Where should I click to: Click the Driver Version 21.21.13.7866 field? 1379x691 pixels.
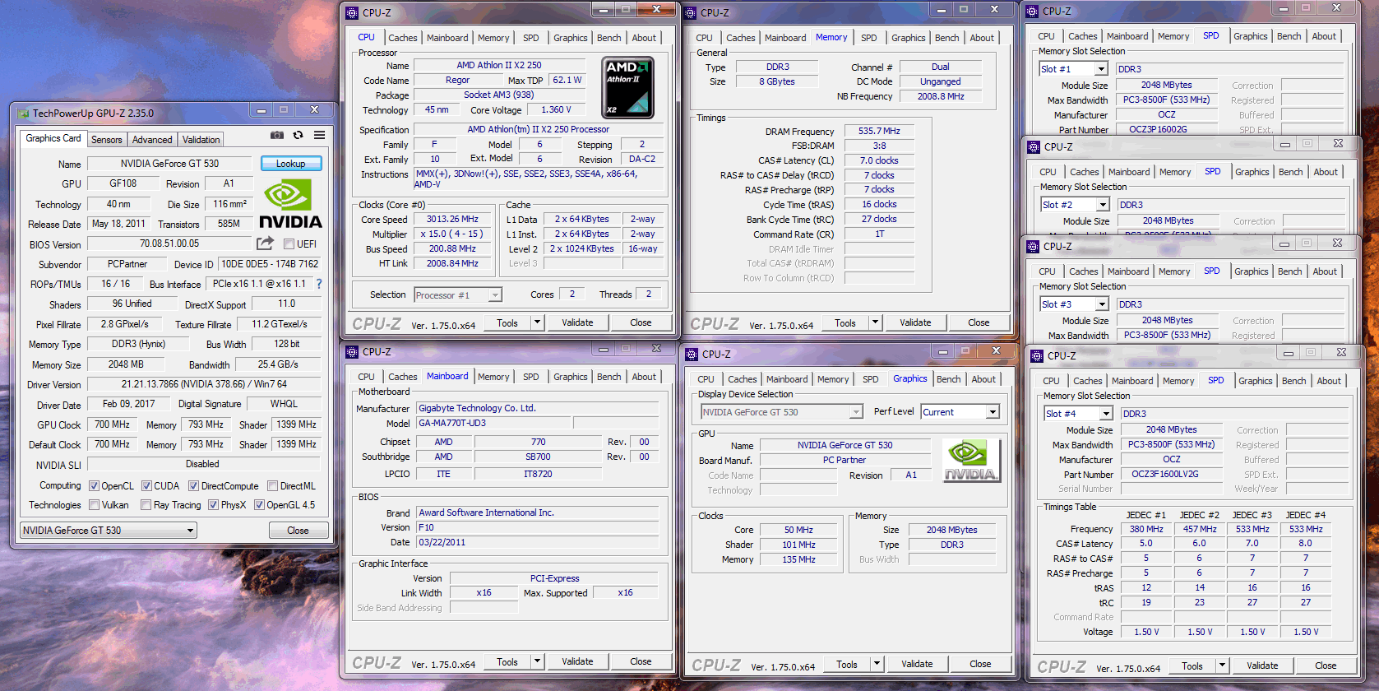pyautogui.click(x=204, y=384)
